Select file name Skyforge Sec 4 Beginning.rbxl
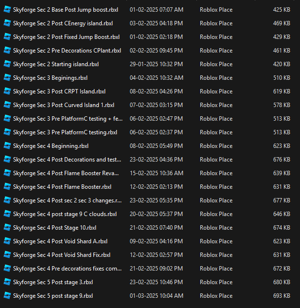 click(51, 146)
